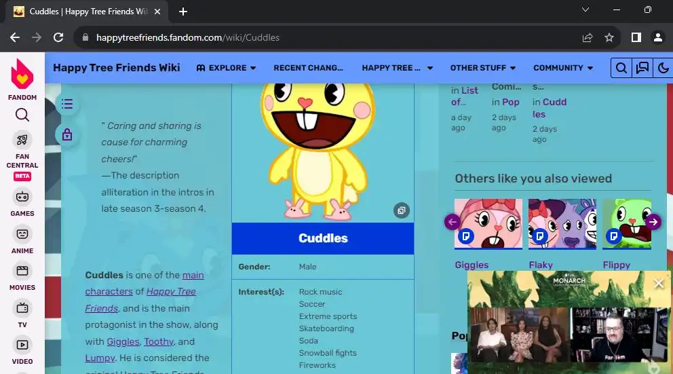Screen dimensions: 673x374
Task: Expand the Cuddles infobox image gallery icon
Action: [402, 210]
